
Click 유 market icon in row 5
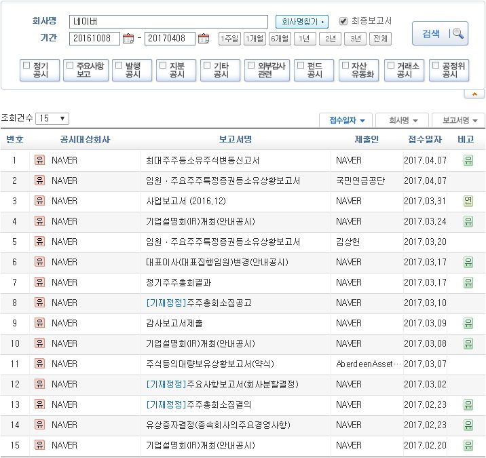click(39, 242)
